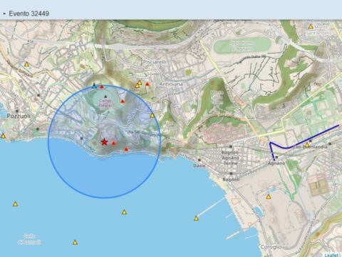
Task: Click yellow triangle in sea below blue circle
Action: click(124, 212)
